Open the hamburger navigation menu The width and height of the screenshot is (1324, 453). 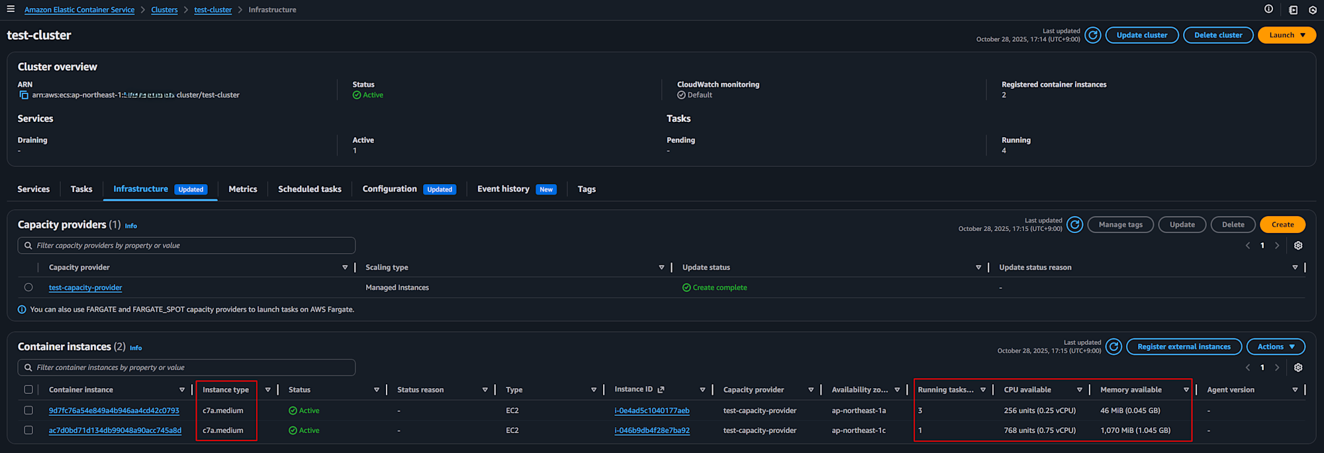11,9
